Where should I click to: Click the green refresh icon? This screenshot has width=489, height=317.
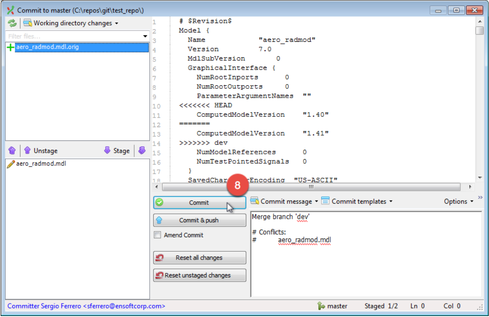[x=12, y=23]
